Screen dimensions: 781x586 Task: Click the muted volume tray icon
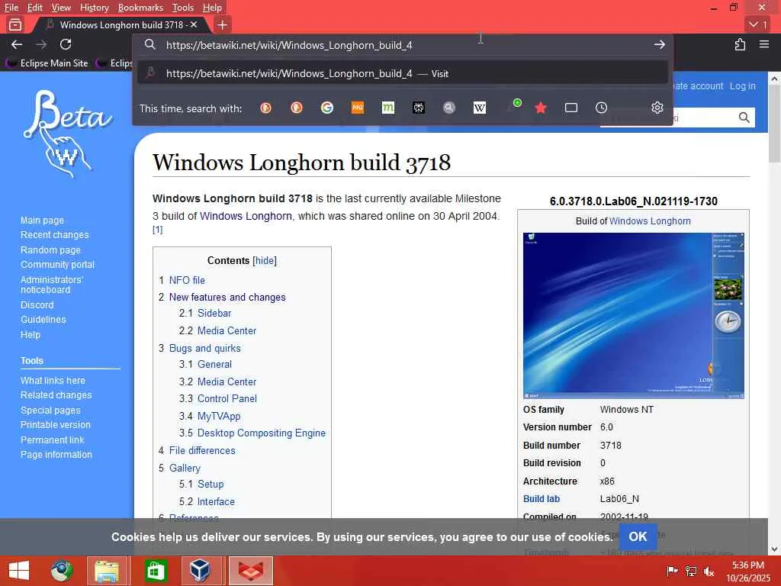tap(709, 571)
